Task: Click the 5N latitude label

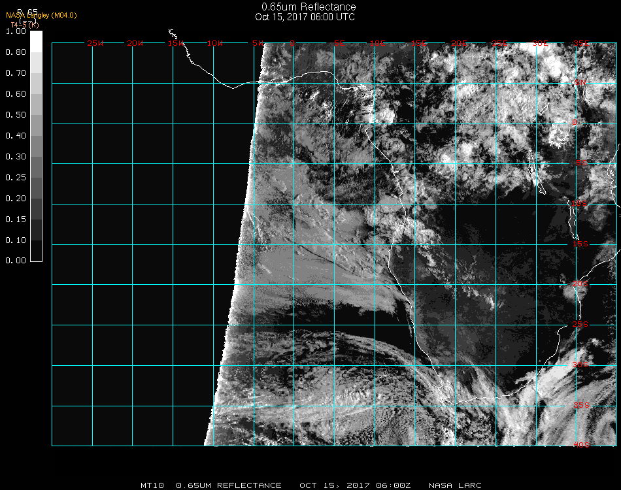Action: tap(580, 83)
